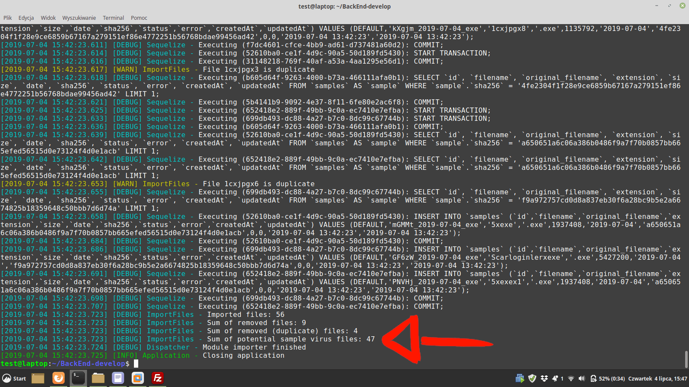
Task: Click the text 'Module importer finished'
Action: pos(254,347)
